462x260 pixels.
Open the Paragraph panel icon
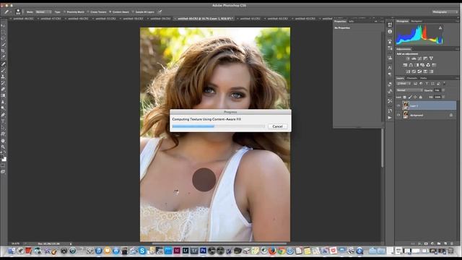tap(390, 74)
